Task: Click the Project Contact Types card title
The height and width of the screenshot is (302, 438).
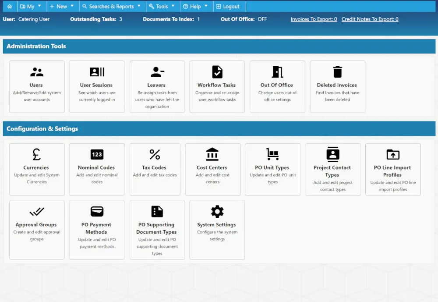Action: (x=332, y=171)
